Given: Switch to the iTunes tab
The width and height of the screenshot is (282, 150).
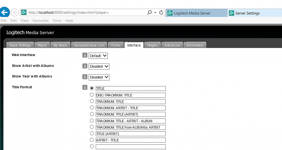Looking at the screenshot, I should click(x=115, y=45).
